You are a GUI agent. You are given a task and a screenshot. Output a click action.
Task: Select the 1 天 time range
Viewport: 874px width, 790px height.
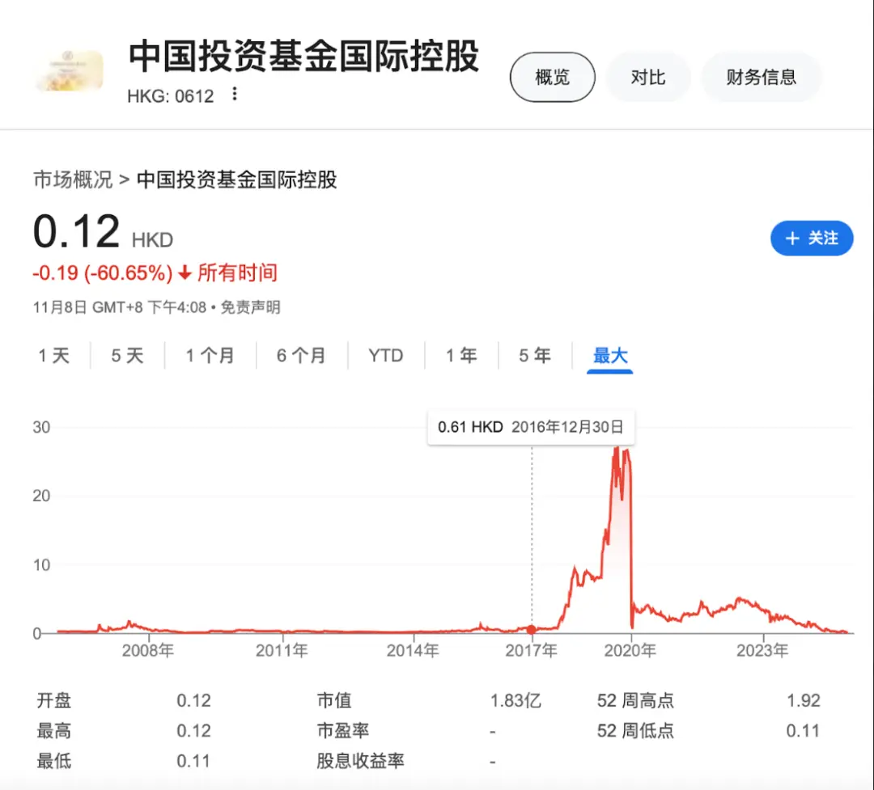pyautogui.click(x=54, y=356)
